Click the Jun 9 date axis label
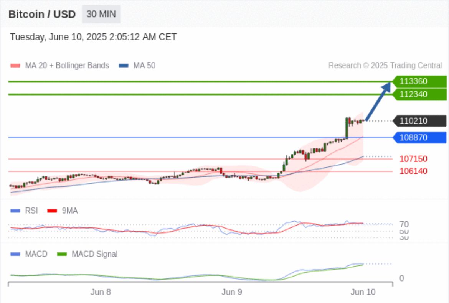The image size is (449, 303). pos(232,292)
